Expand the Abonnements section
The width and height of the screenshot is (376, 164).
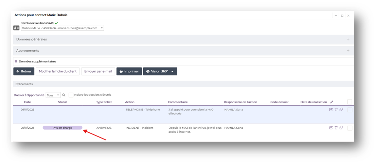pyautogui.click(x=348, y=51)
